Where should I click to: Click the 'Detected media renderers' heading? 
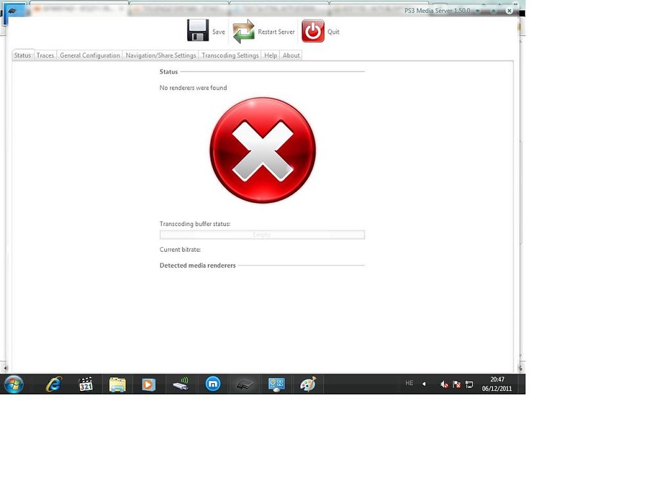click(197, 266)
